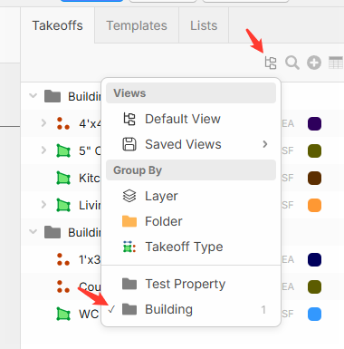Click the add plus circle icon

click(x=314, y=63)
